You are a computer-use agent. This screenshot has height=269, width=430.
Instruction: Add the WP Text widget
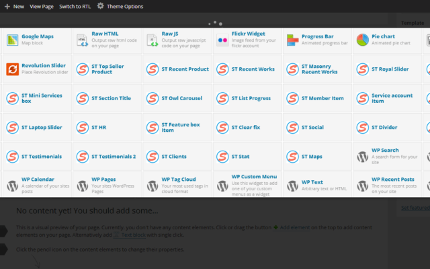click(317, 184)
